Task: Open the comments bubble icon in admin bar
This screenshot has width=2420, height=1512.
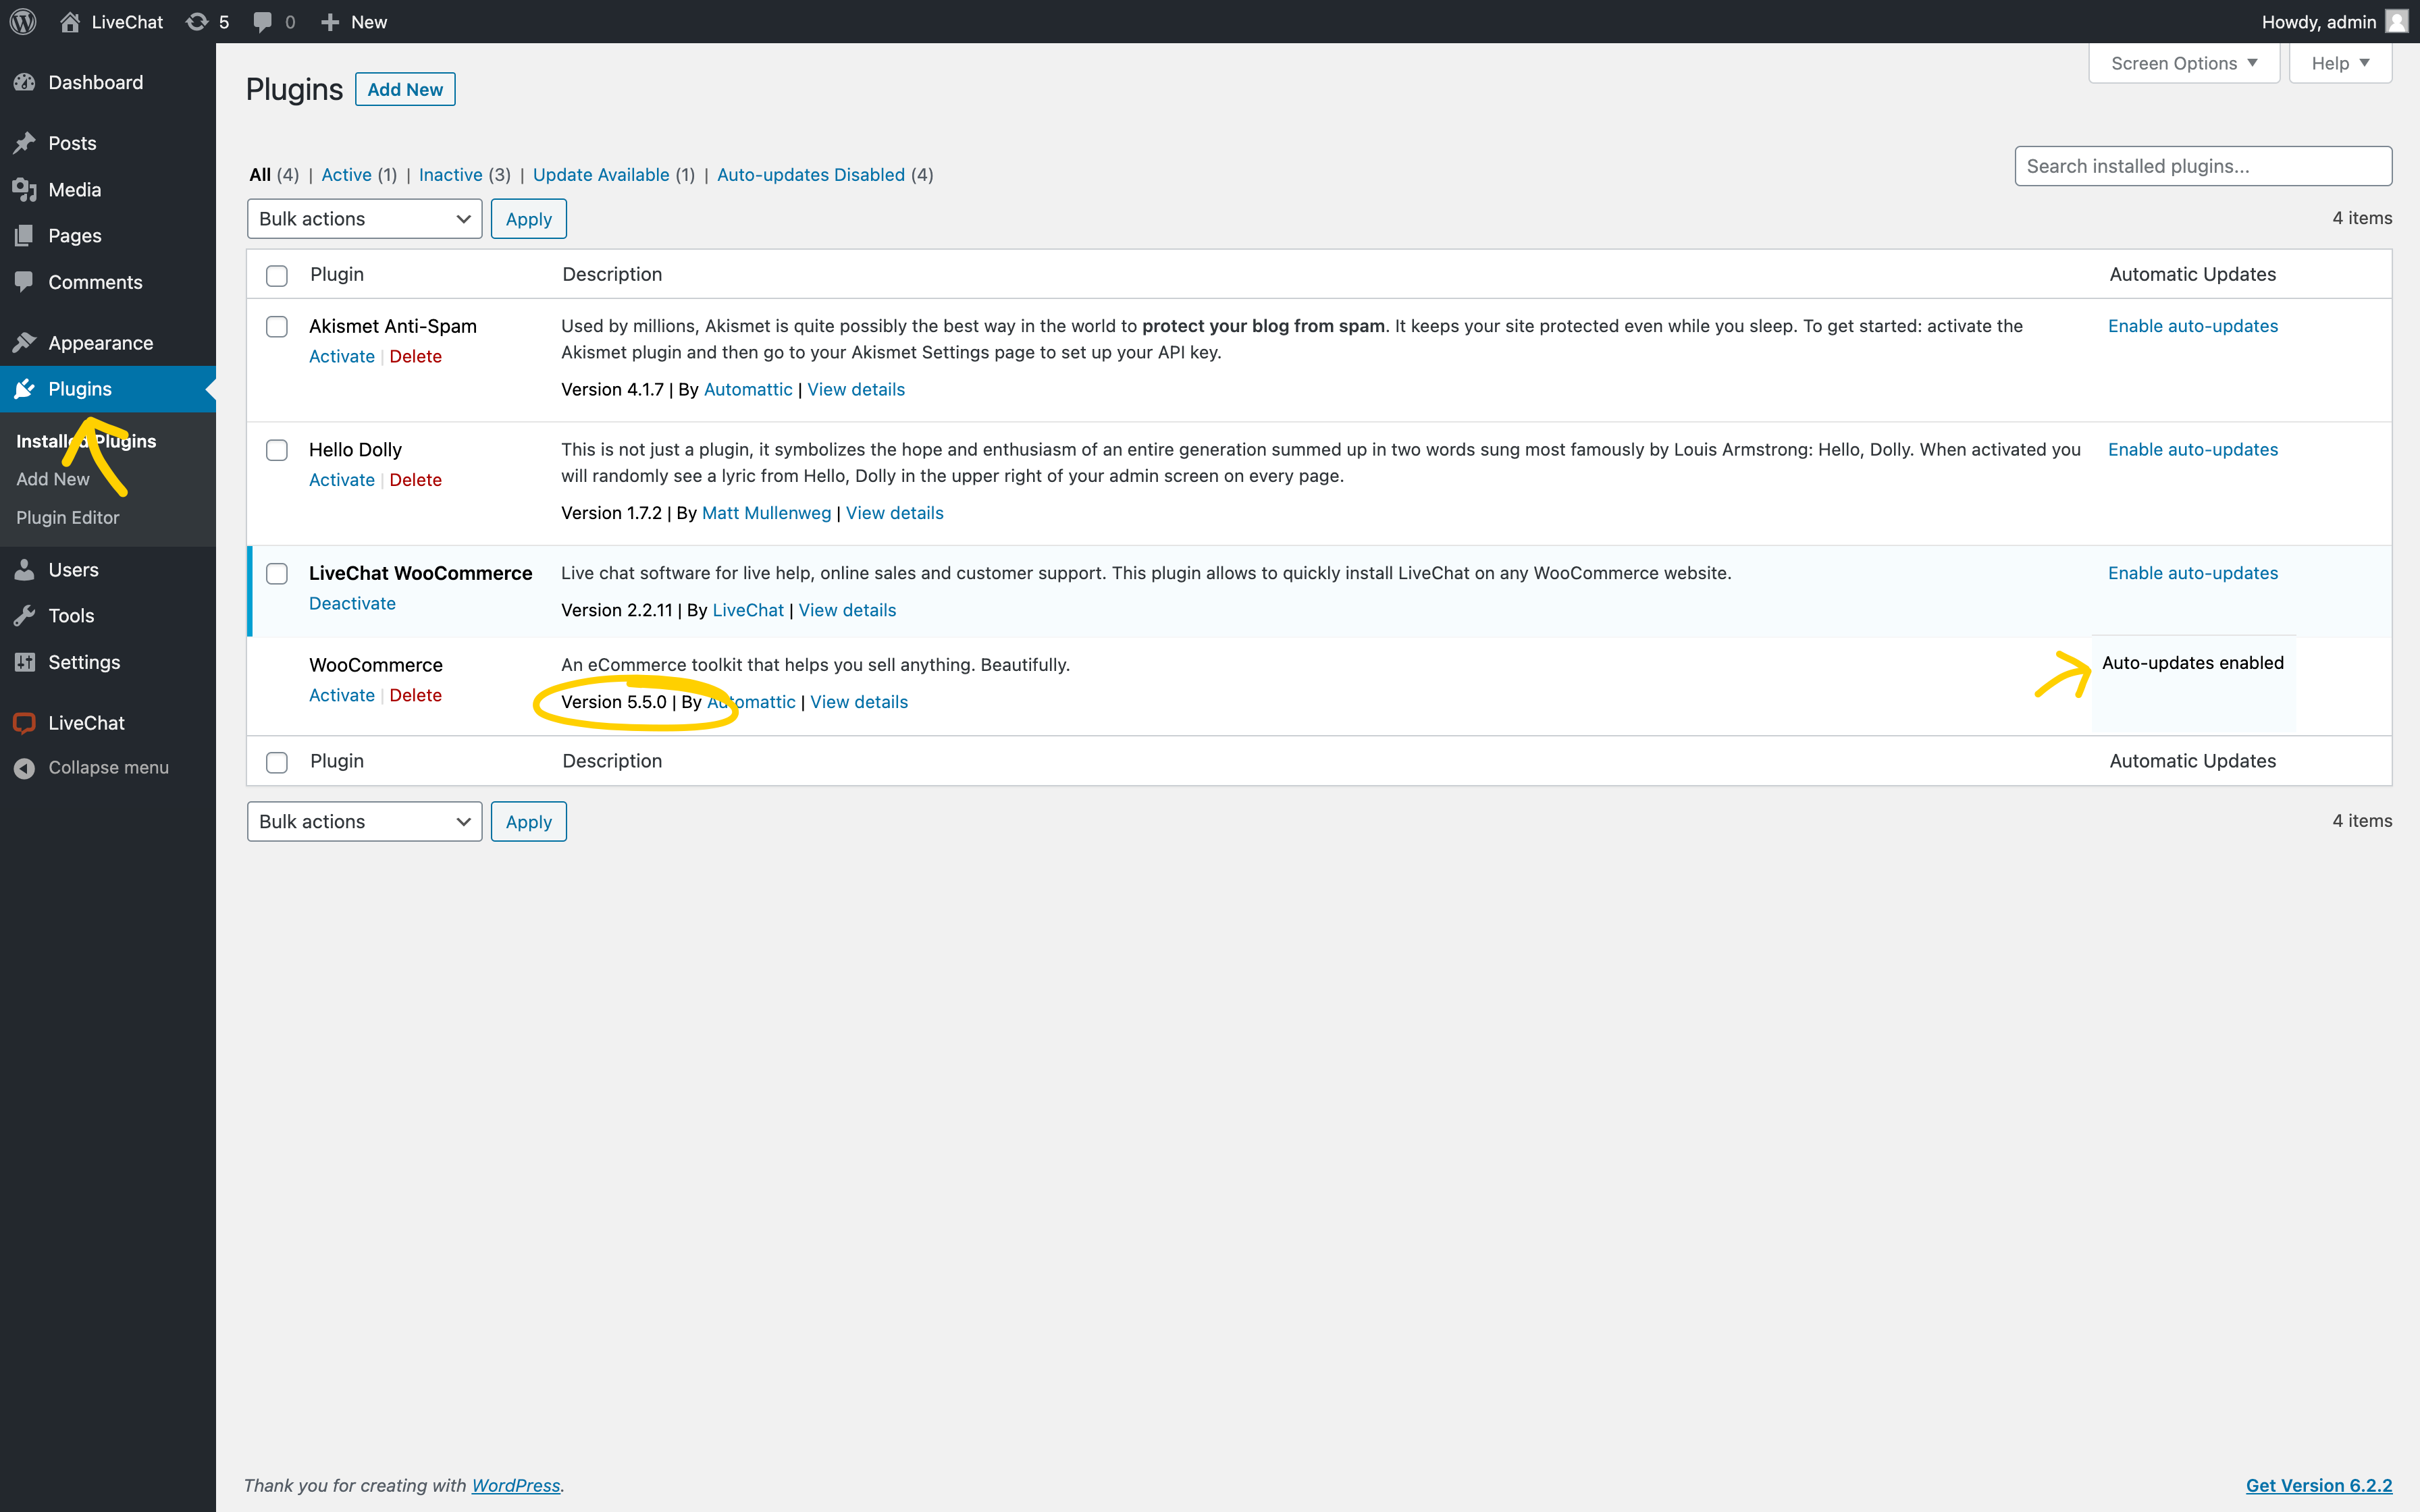Action: (263, 21)
